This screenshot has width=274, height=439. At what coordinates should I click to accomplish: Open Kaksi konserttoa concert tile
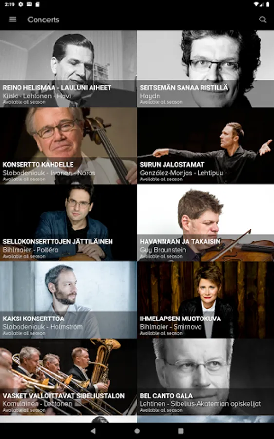click(x=69, y=300)
